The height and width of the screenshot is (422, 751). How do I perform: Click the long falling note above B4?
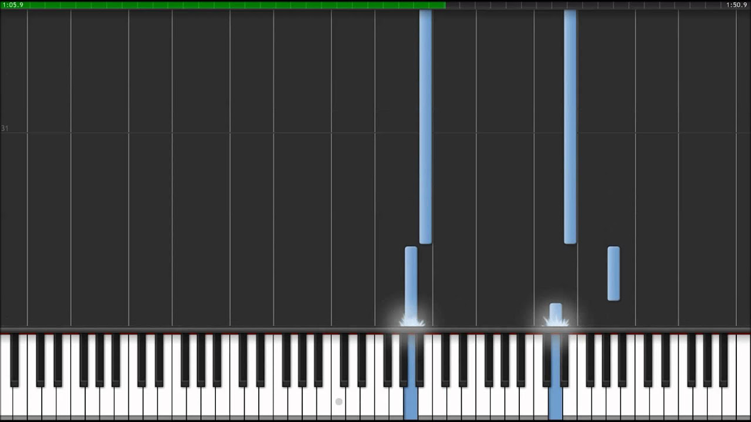coord(425,127)
